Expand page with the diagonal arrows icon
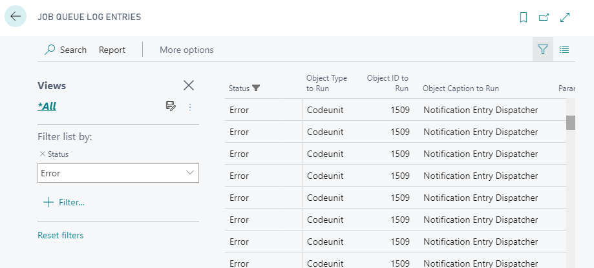 tap(565, 17)
